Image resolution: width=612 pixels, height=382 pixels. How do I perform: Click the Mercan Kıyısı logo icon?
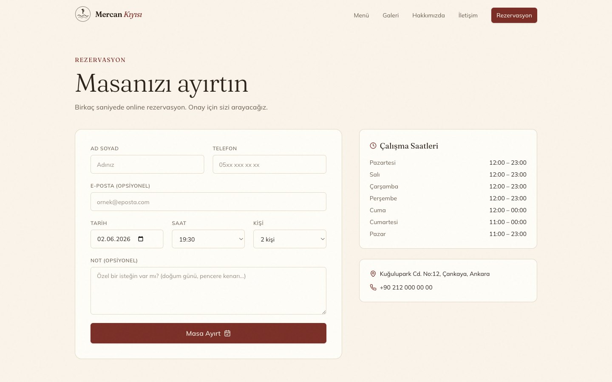pyautogui.click(x=83, y=14)
